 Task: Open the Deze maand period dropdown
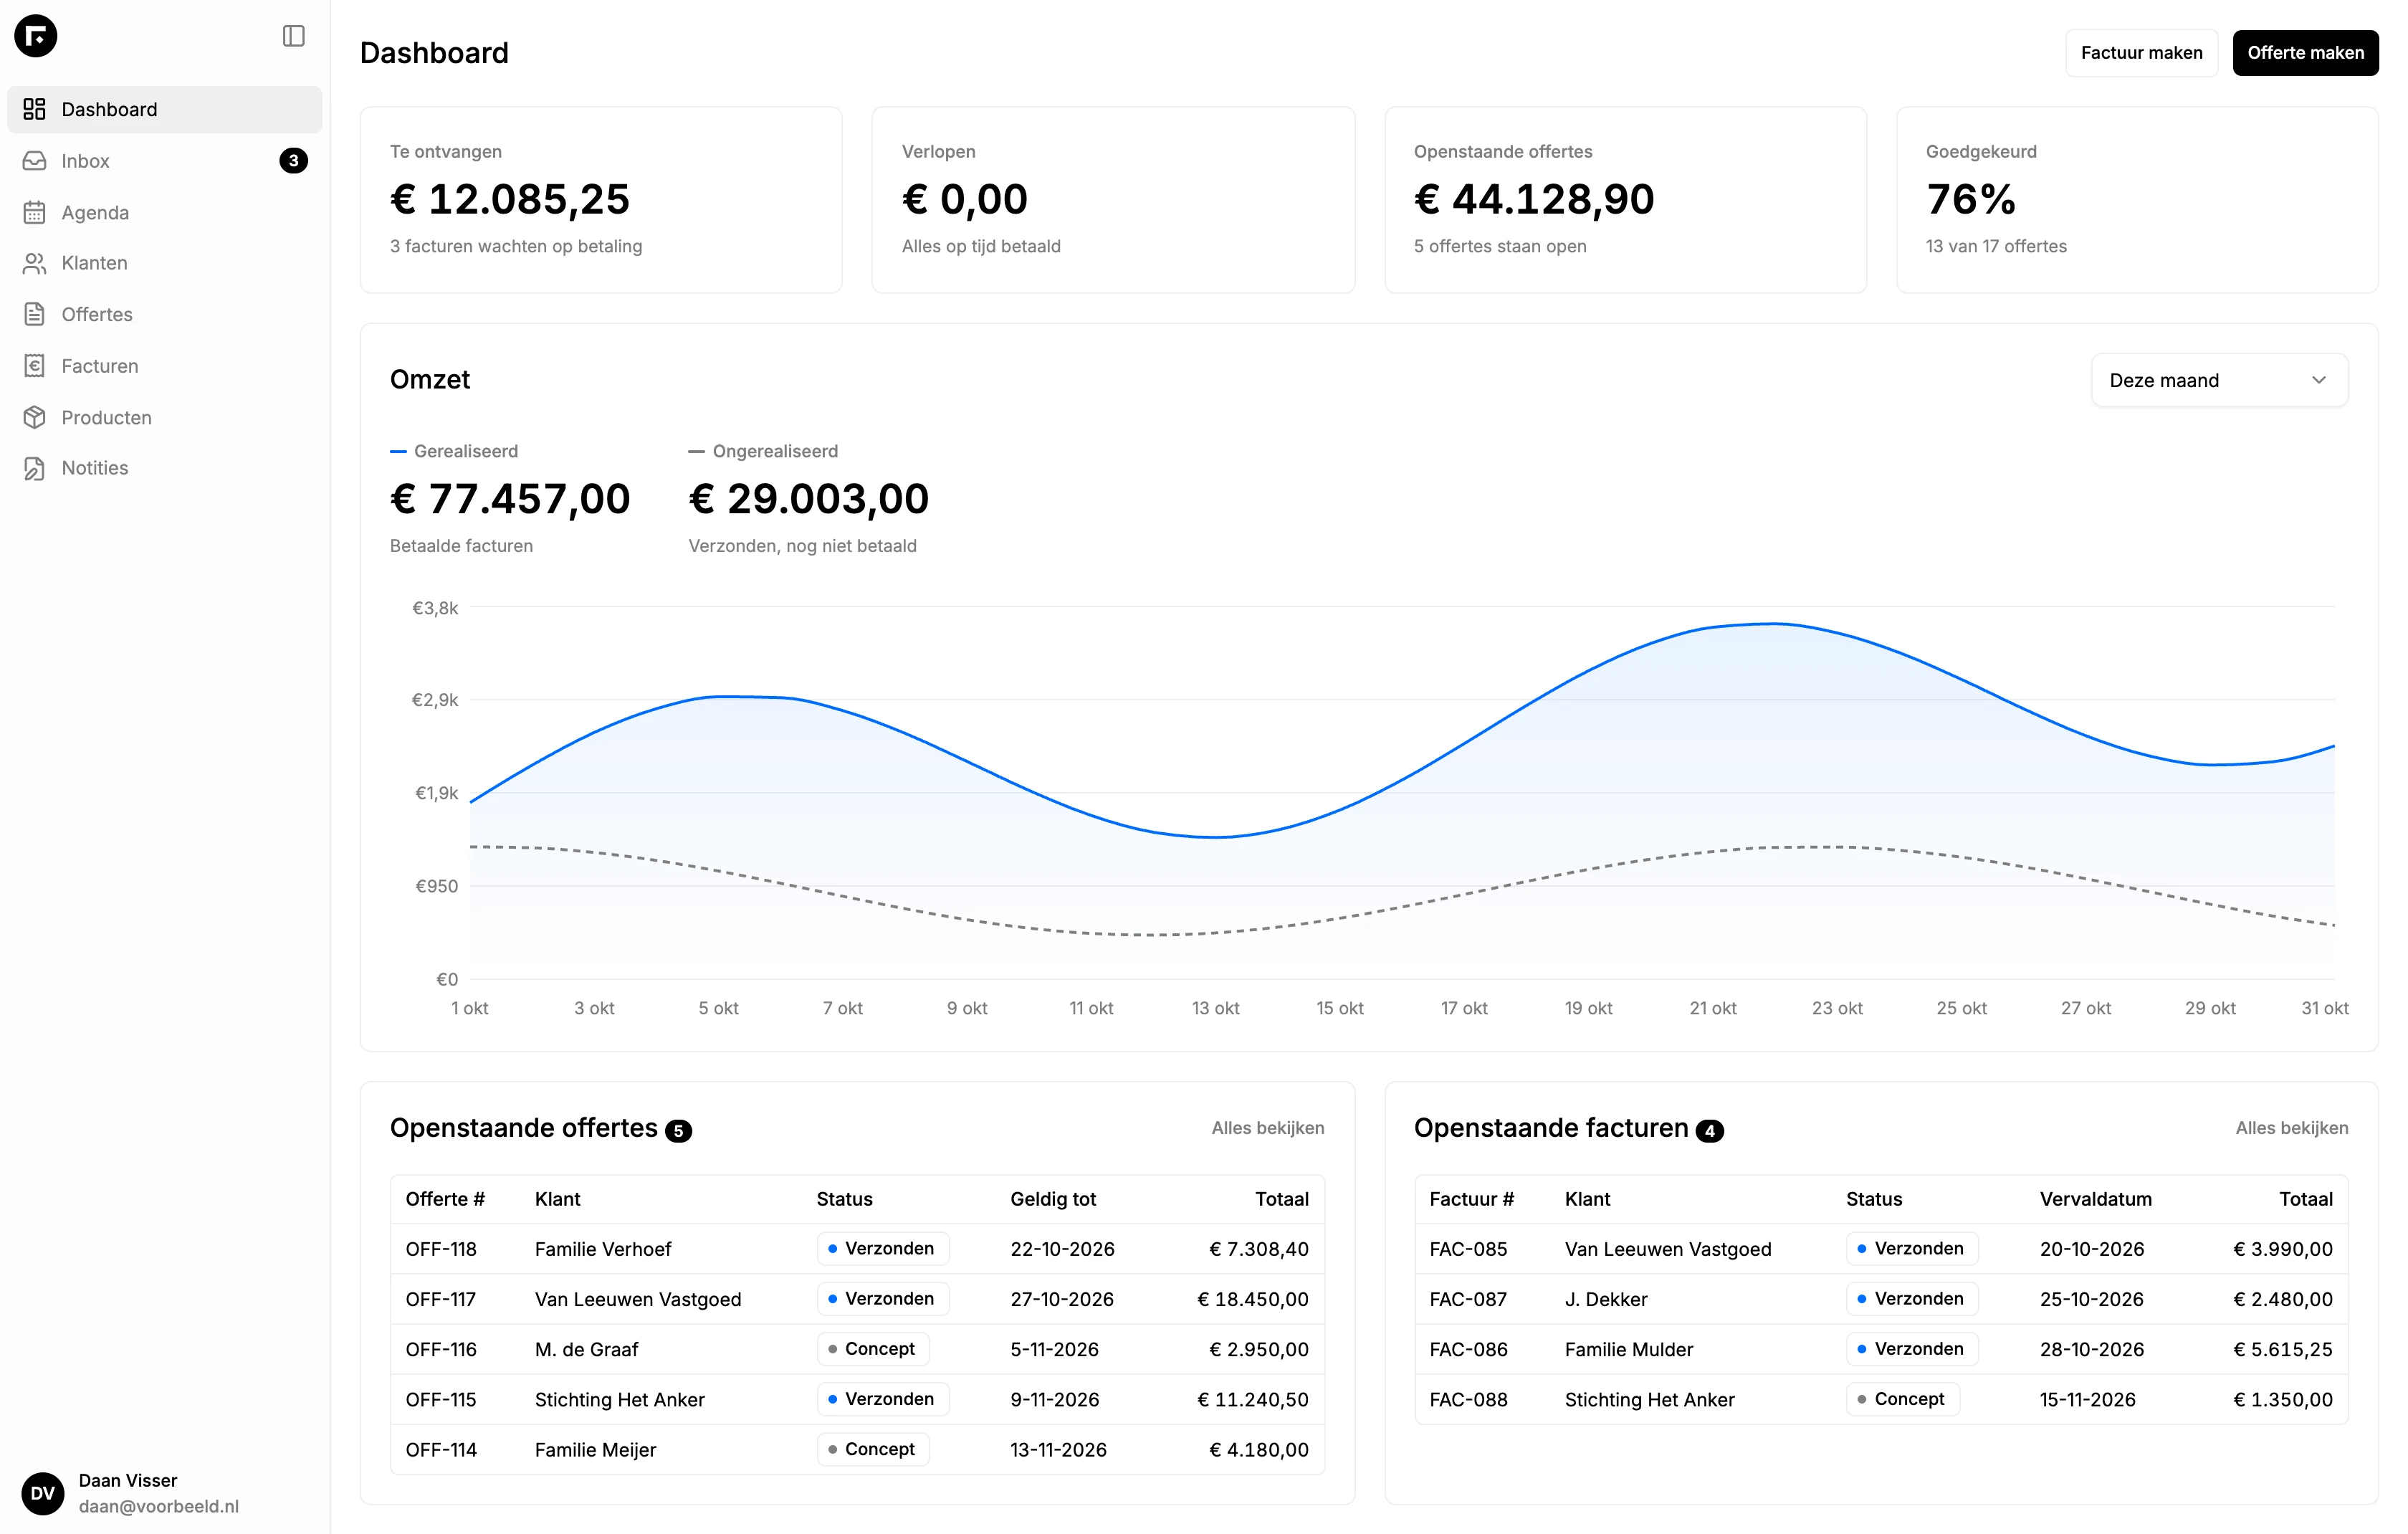tap(2219, 380)
